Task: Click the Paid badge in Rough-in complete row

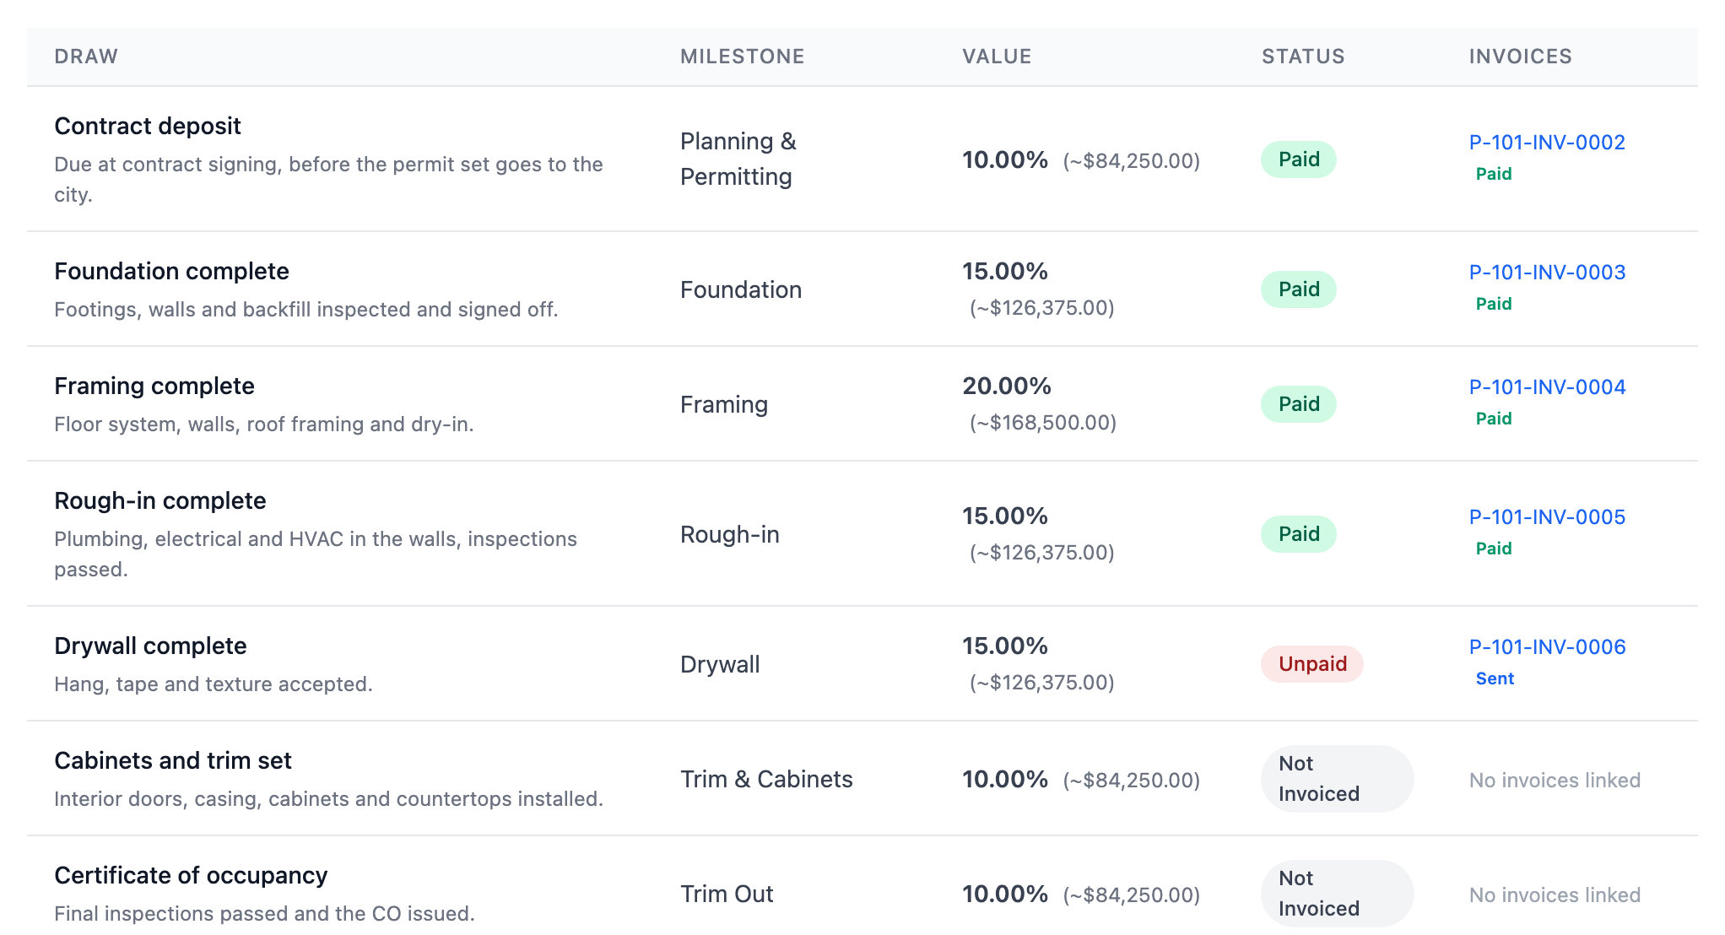Action: 1299,534
